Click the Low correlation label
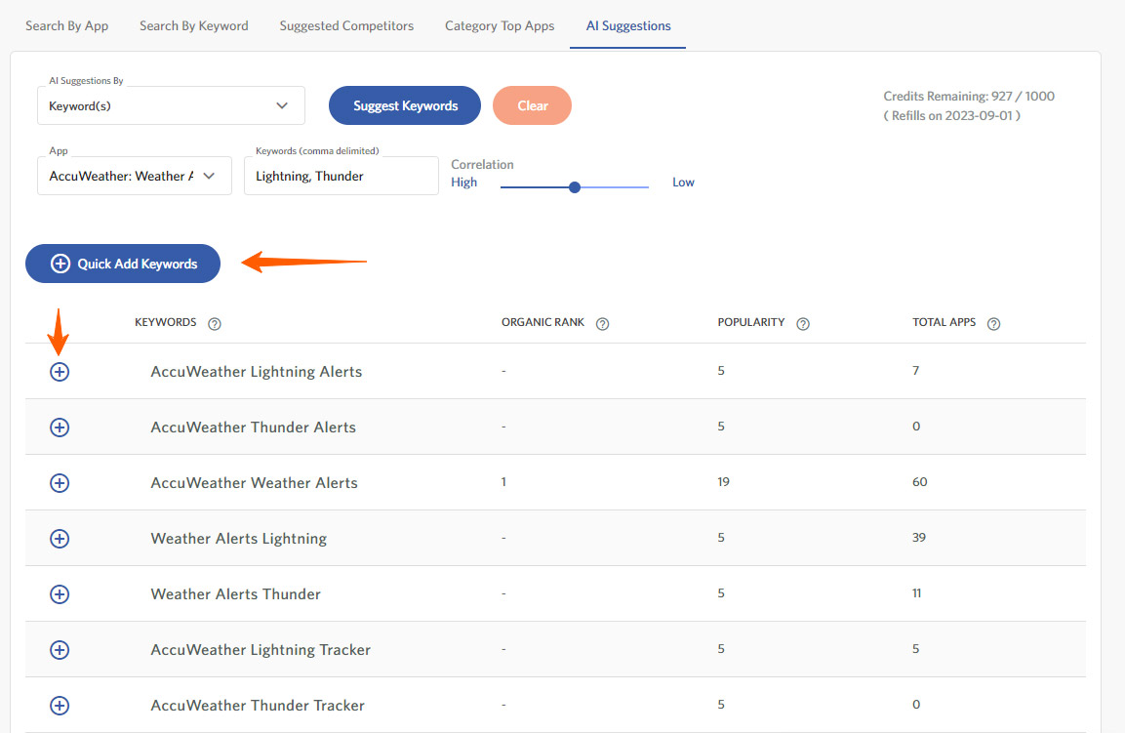The image size is (1125, 733). [x=683, y=183]
